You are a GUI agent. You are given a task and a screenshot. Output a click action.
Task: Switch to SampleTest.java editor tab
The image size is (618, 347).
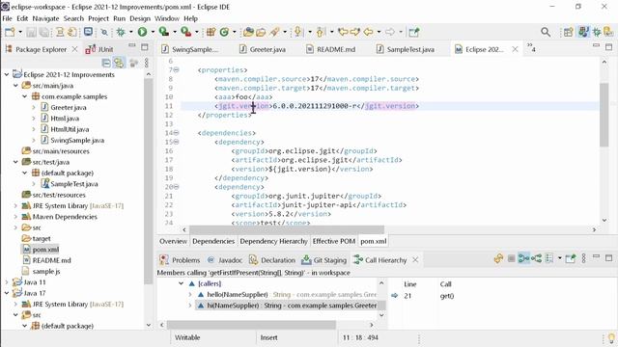[406, 49]
